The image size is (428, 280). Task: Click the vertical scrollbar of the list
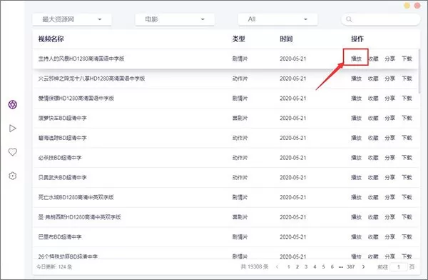pyautogui.click(x=419, y=71)
